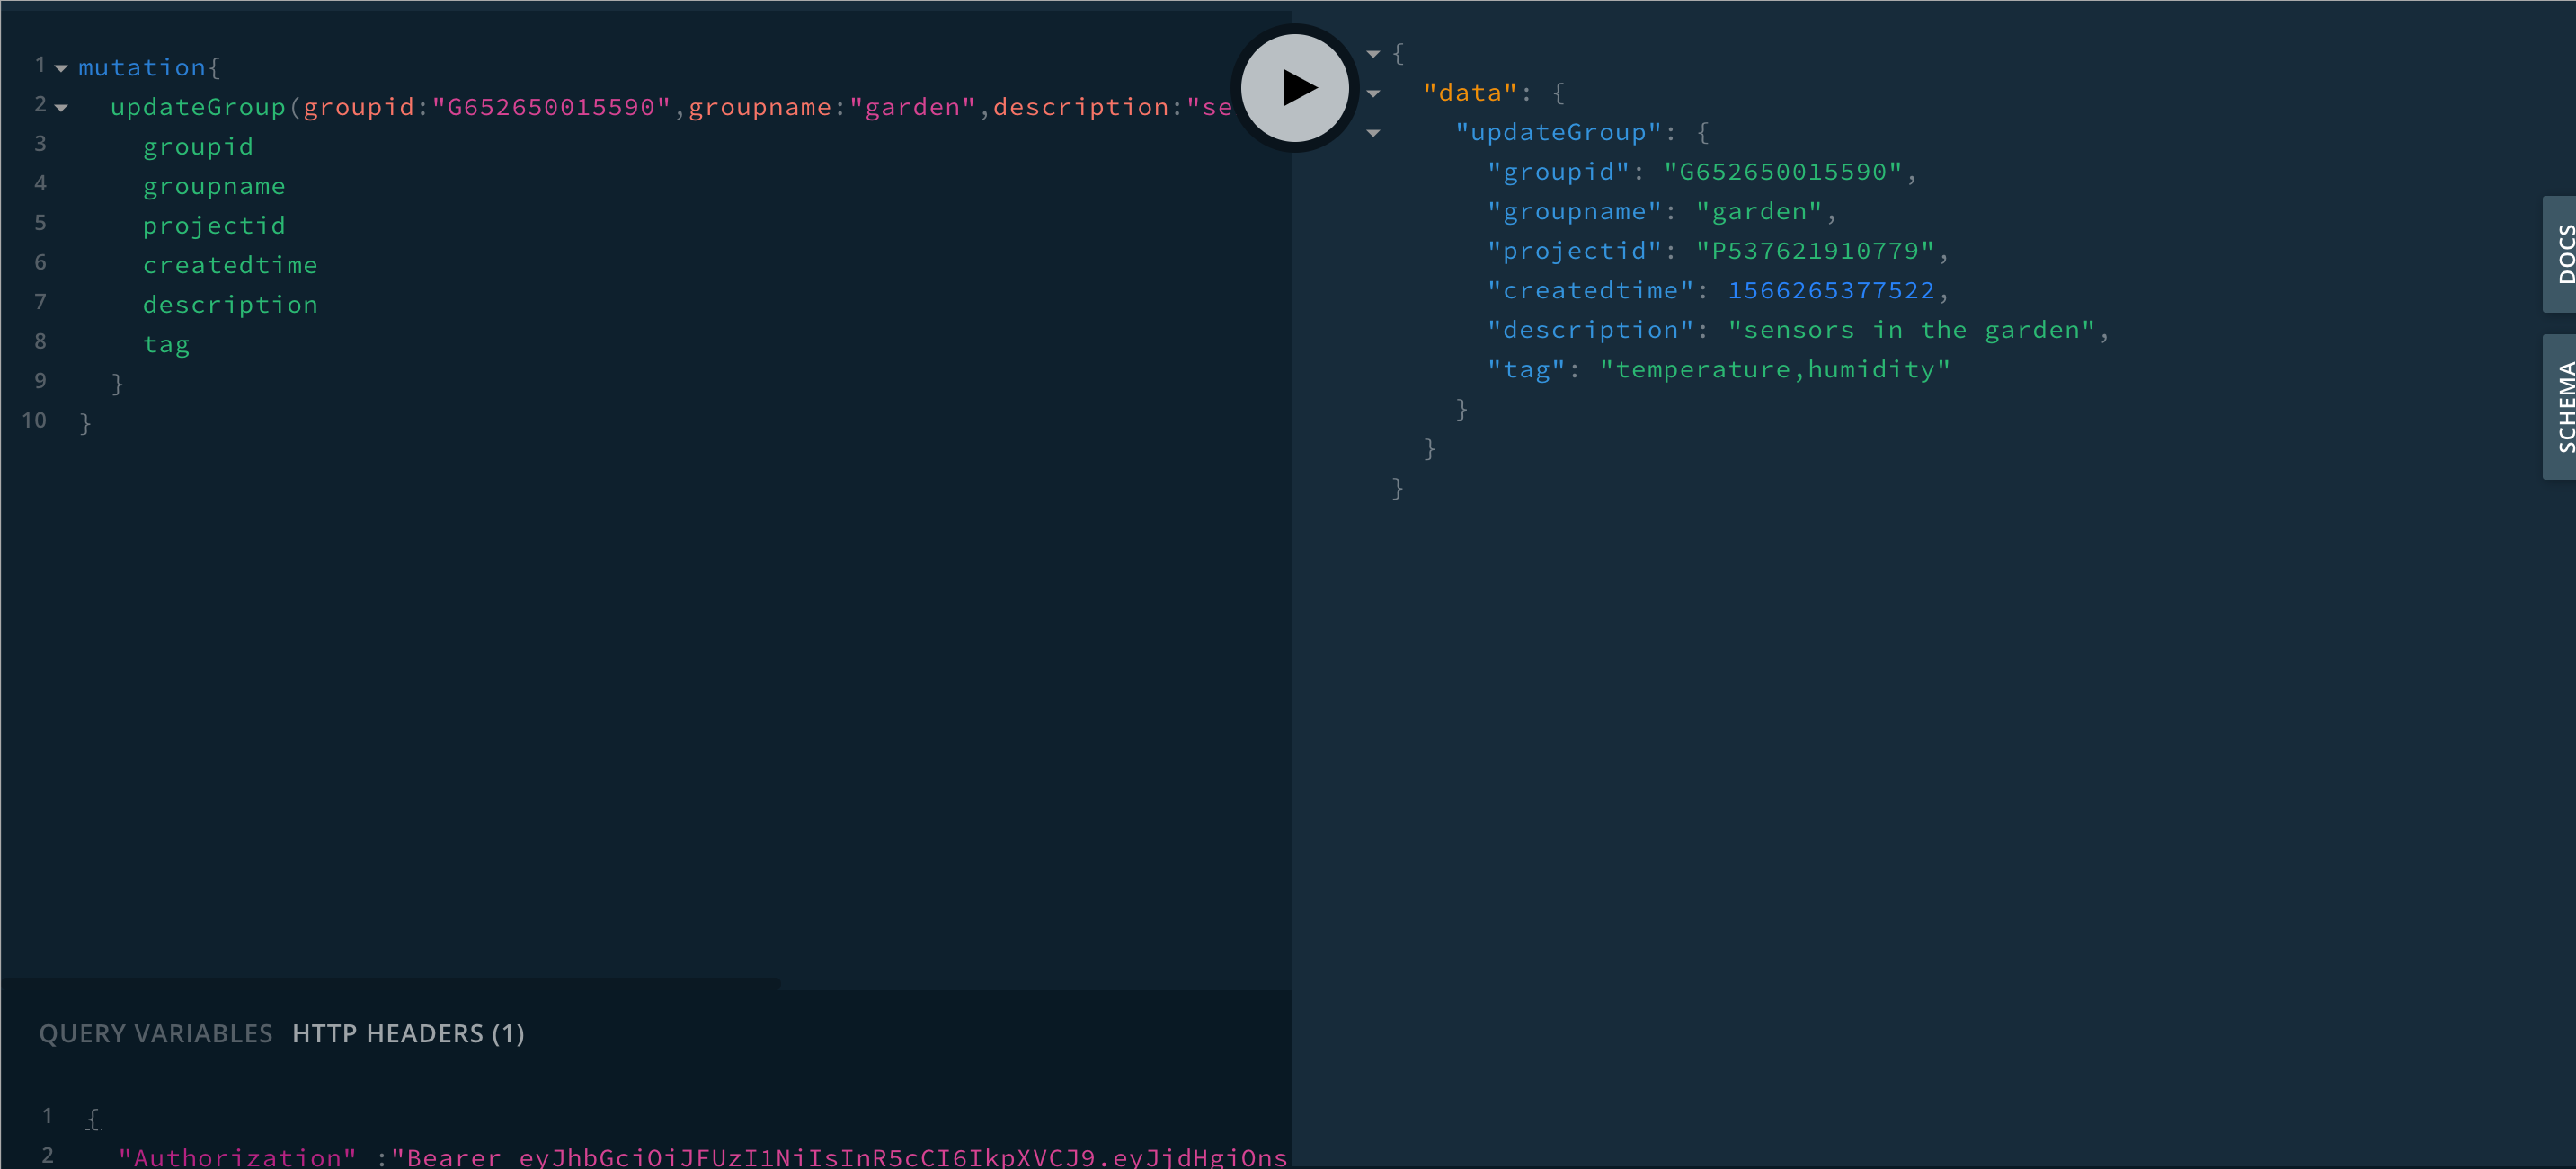Click the response "temperature,humidity" tag value
2576x1169 pixels.
[1775, 370]
